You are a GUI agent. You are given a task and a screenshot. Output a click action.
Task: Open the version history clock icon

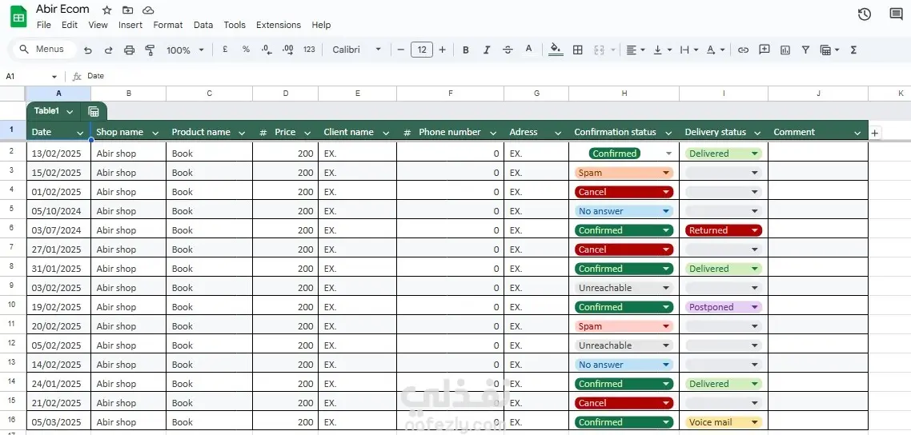click(x=865, y=14)
